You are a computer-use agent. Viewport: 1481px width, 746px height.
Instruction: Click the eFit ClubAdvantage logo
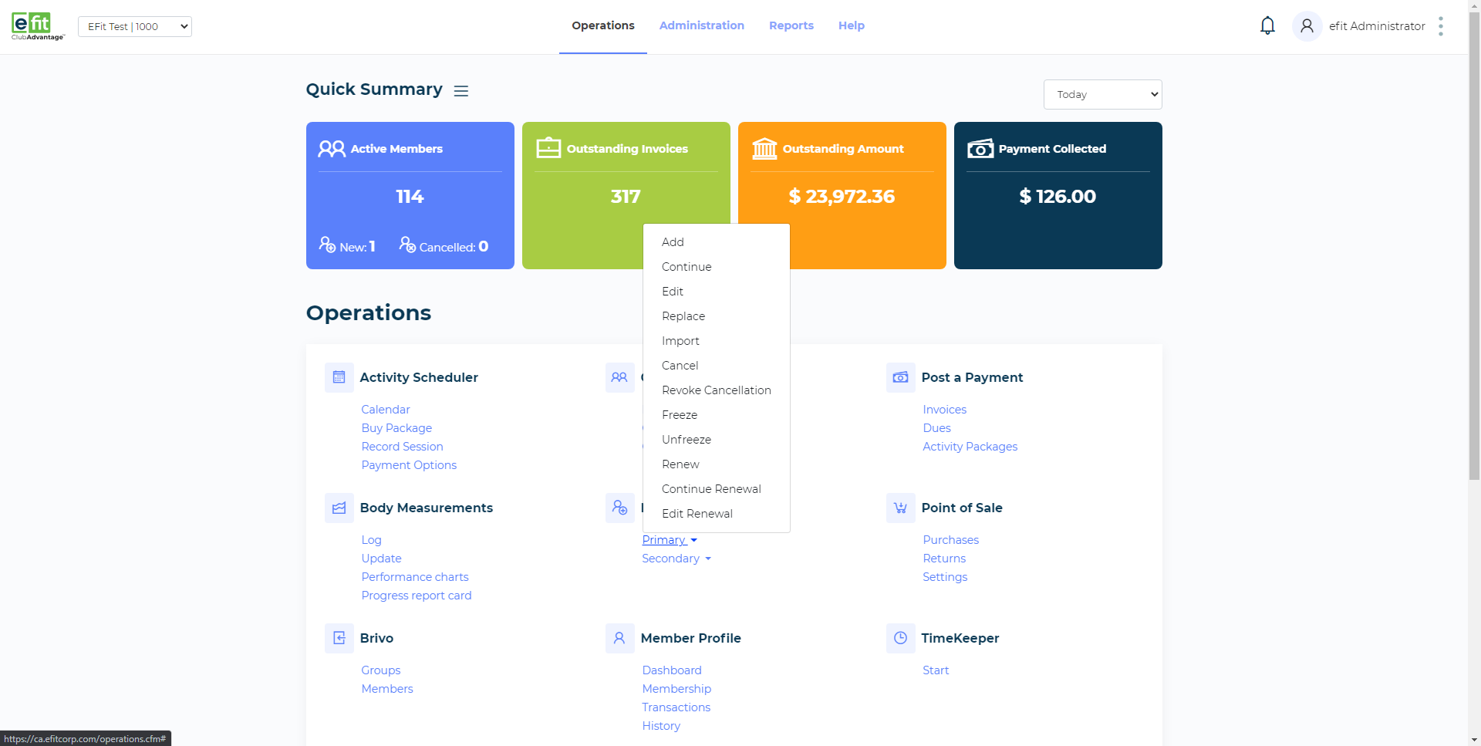tap(37, 26)
